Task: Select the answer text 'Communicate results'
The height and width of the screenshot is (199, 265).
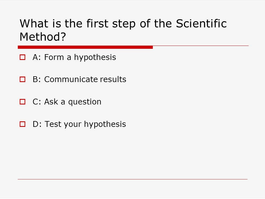Action: click(85, 79)
